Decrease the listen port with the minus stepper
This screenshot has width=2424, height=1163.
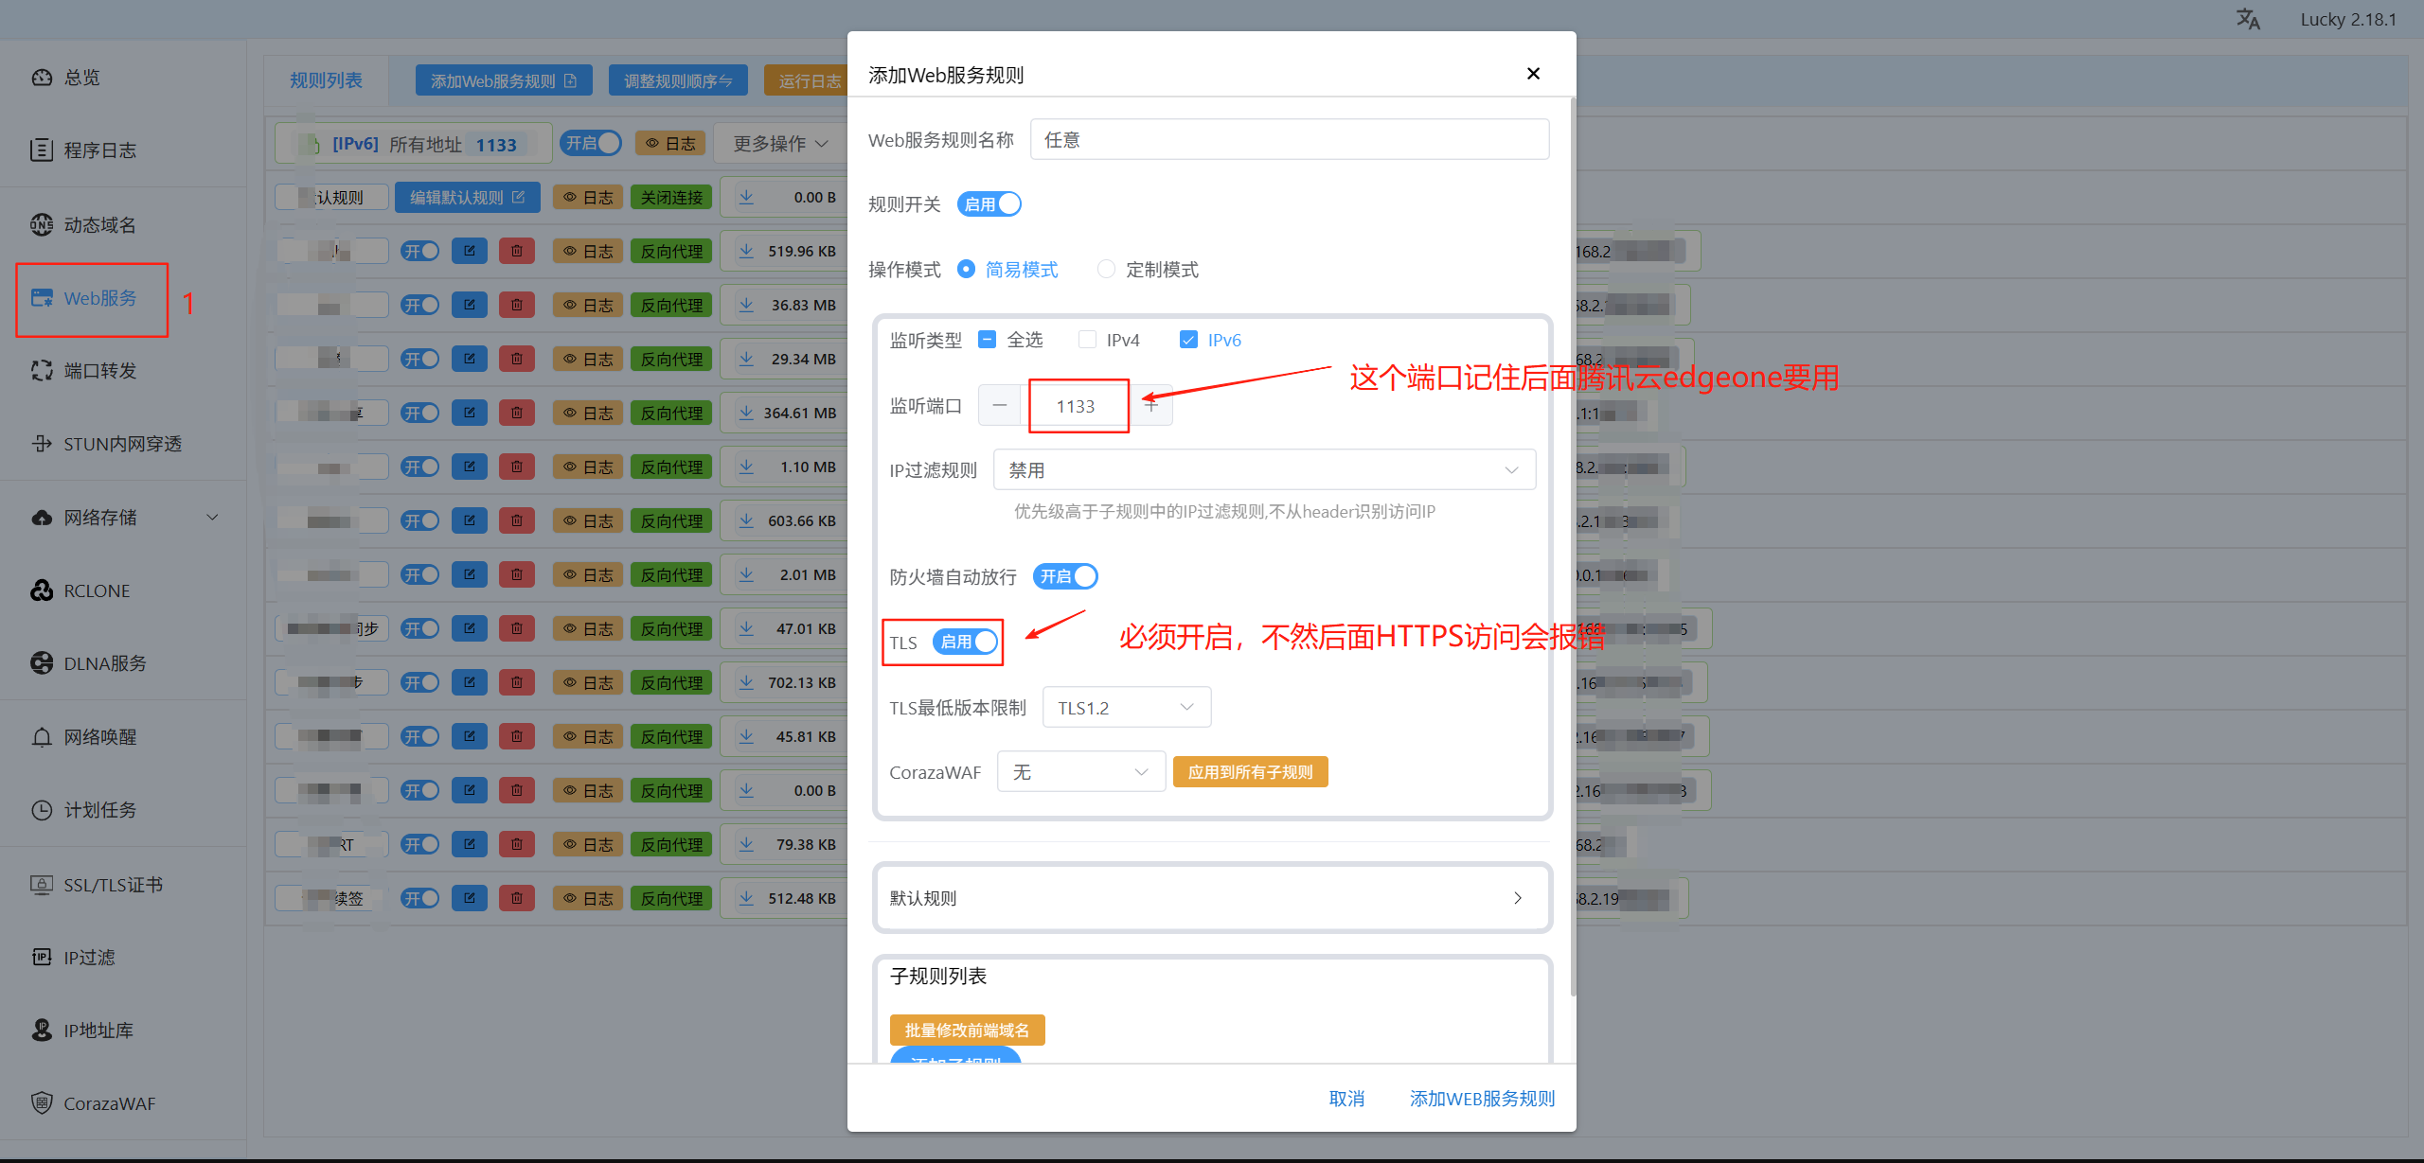click(x=1000, y=406)
